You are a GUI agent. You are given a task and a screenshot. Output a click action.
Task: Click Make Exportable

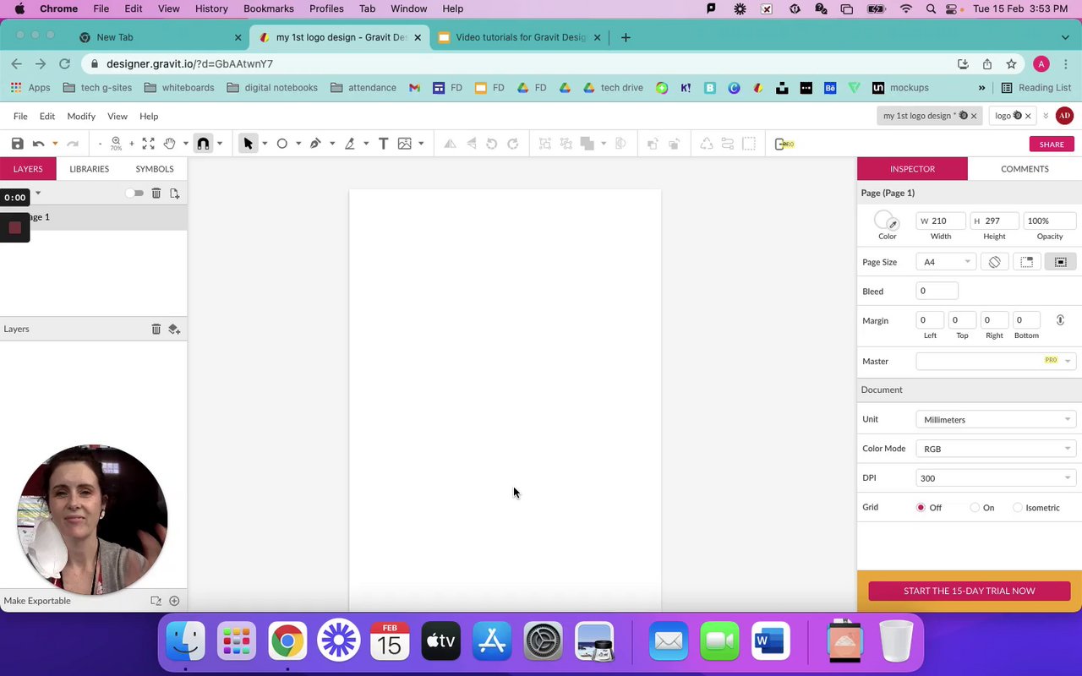[x=37, y=601]
